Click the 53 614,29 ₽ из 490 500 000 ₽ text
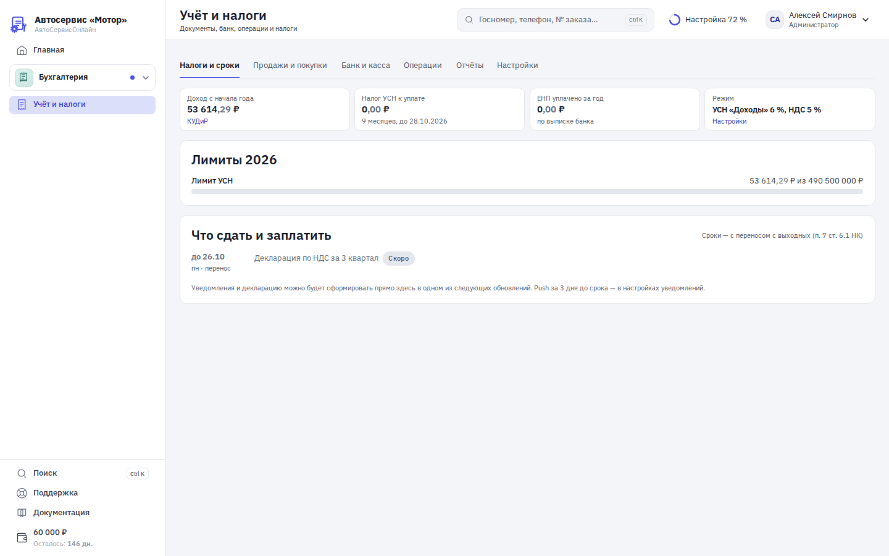889x556 pixels. pos(806,181)
